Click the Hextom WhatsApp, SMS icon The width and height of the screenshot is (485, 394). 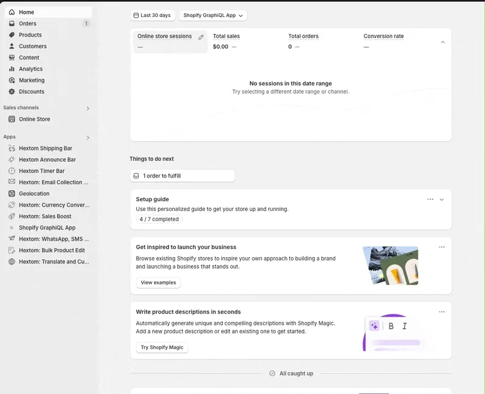tap(12, 238)
